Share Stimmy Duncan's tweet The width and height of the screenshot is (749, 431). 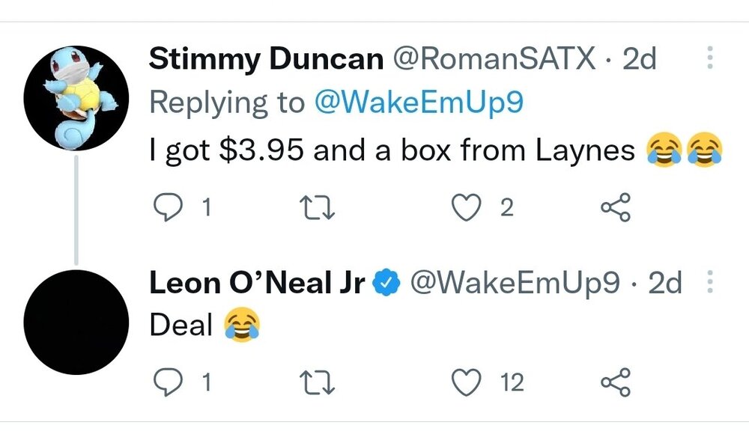pyautogui.click(x=616, y=207)
